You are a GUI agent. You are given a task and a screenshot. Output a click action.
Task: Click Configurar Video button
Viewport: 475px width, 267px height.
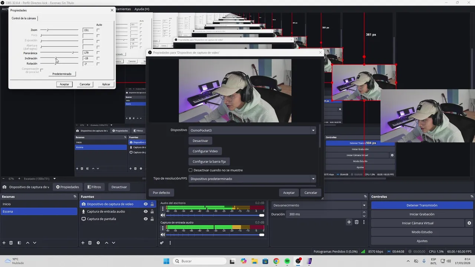(x=205, y=151)
